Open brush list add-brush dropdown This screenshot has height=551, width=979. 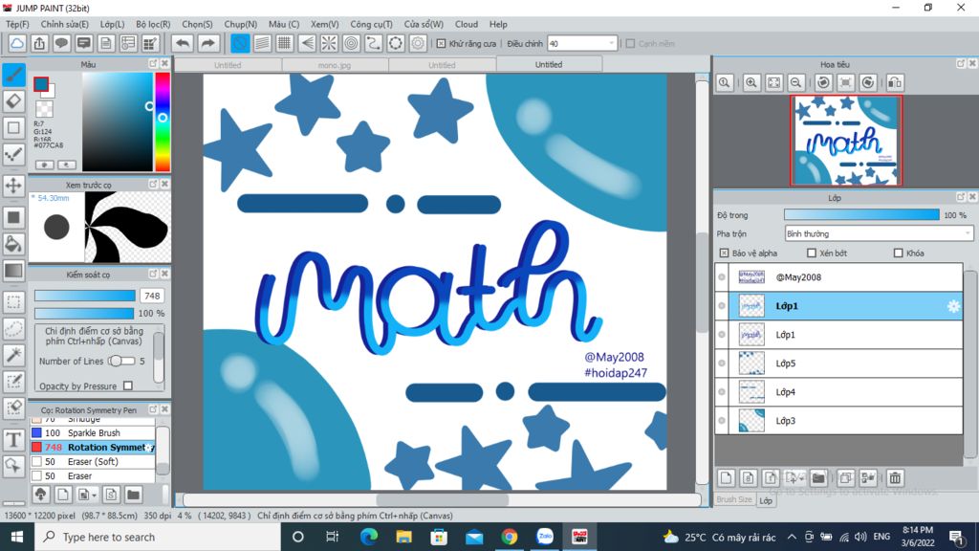click(x=94, y=495)
